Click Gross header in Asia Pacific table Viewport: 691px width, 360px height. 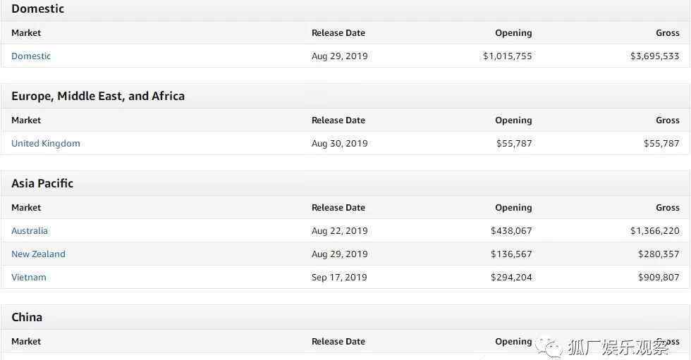coord(668,208)
